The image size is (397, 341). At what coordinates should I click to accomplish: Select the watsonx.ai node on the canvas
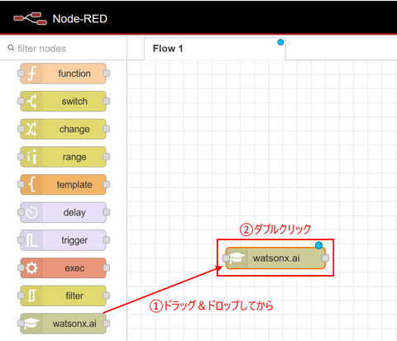[x=275, y=258]
